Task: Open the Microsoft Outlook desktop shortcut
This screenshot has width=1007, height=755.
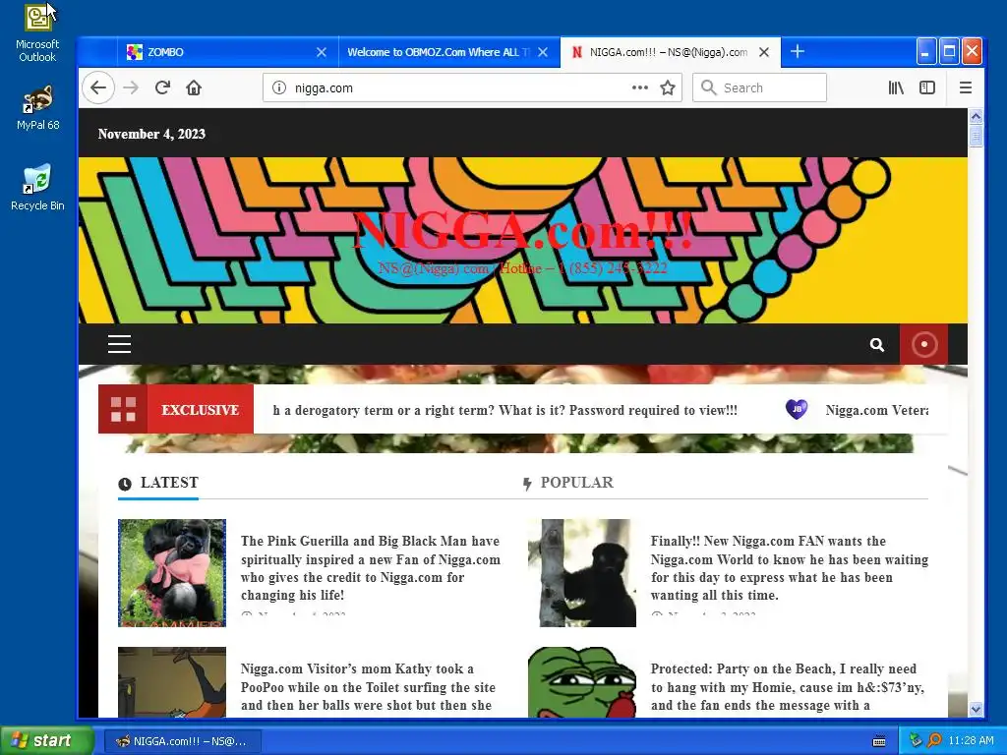Action: 37,32
